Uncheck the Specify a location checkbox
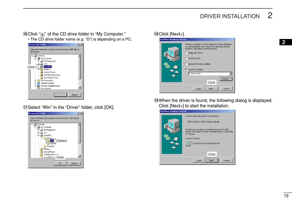Viewport: 292px width, 206px height. [x=186, y=69]
